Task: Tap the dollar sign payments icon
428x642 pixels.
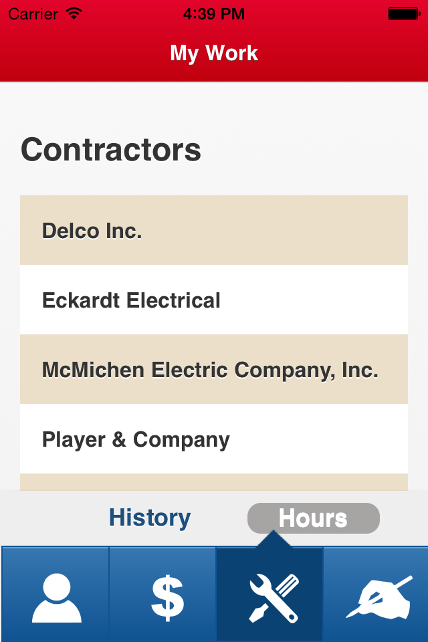Action: (168, 598)
